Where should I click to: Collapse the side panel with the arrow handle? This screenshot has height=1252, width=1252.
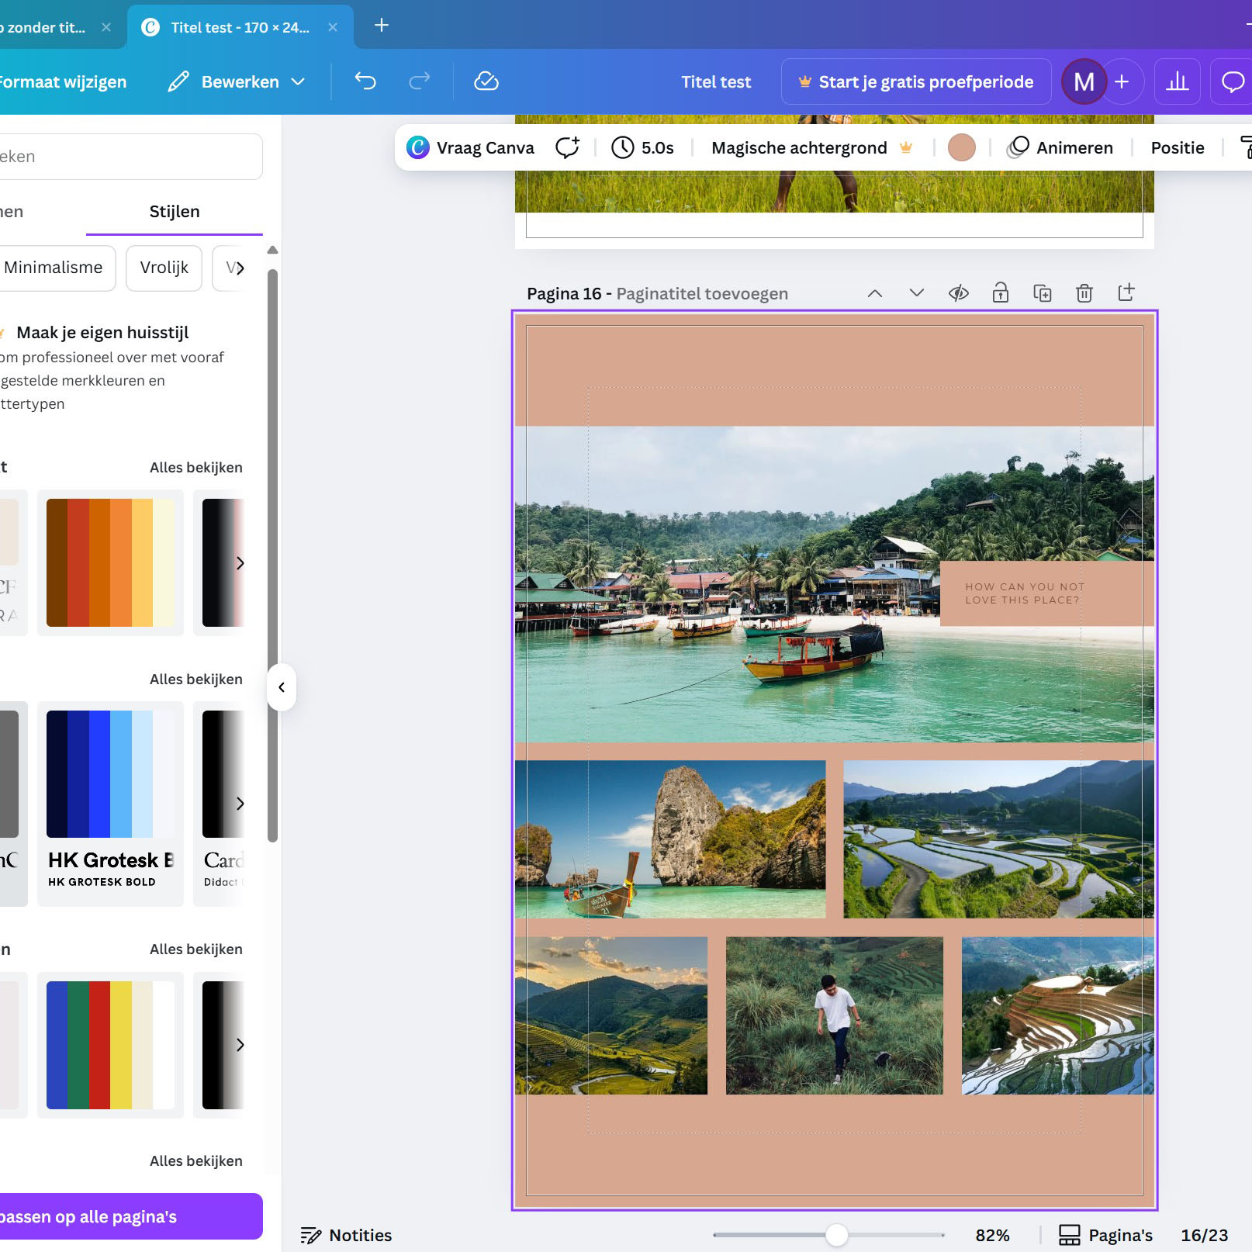tap(282, 687)
